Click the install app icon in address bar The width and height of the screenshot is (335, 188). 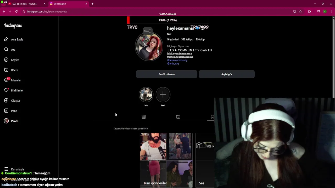point(295,11)
